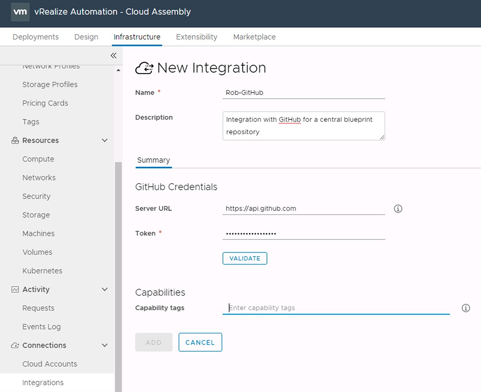Collapse the sidebar with the double-chevron icon
Image resolution: width=481 pixels, height=392 pixels.
113,55
